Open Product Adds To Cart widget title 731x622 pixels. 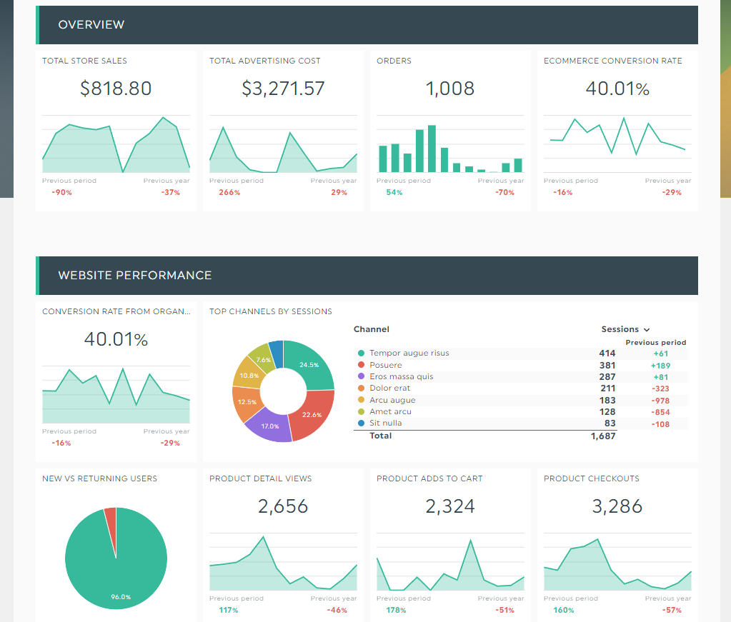pos(429,478)
